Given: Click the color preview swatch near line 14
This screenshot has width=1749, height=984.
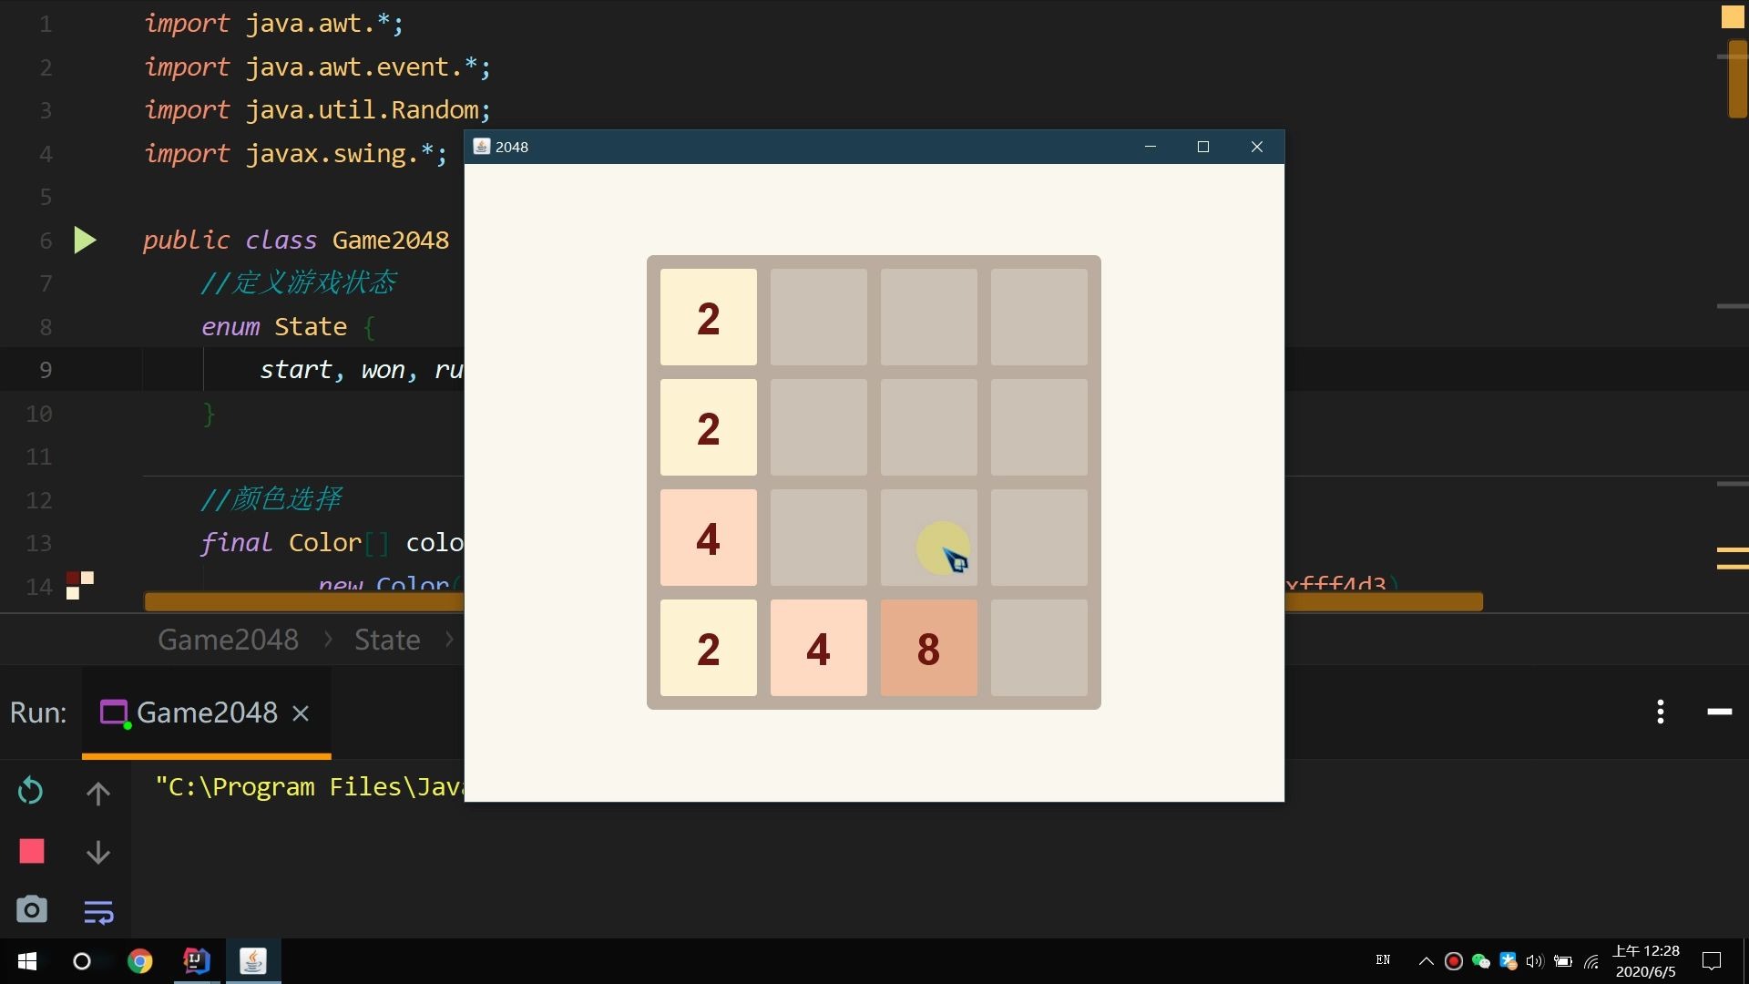Looking at the screenshot, I should (78, 584).
